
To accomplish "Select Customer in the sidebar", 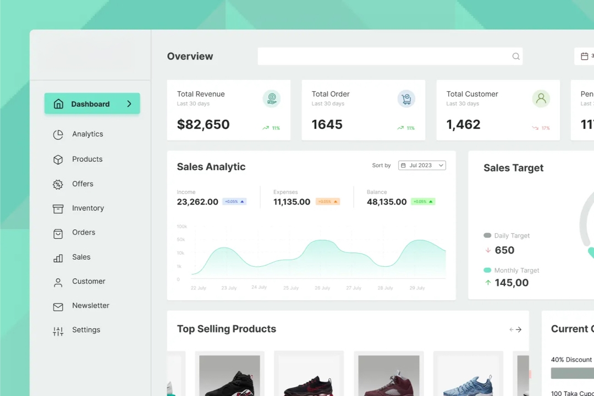I will tap(88, 281).
